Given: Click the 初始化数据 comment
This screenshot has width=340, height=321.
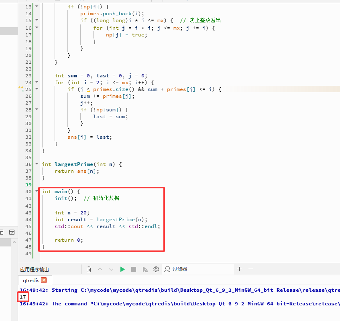Looking at the screenshot, I should click(x=102, y=198).
